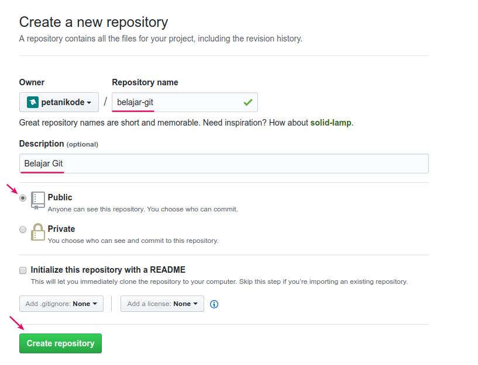Select the Belajar Git text in the description
478x365 pixels.
(42, 164)
